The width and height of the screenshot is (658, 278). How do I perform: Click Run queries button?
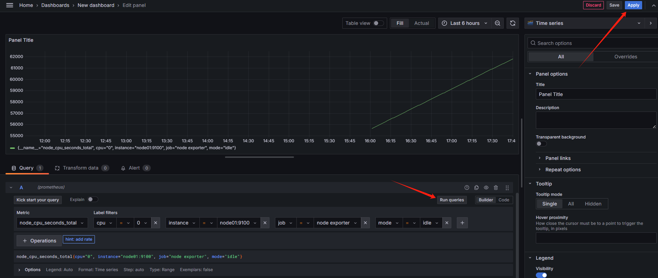[452, 200]
